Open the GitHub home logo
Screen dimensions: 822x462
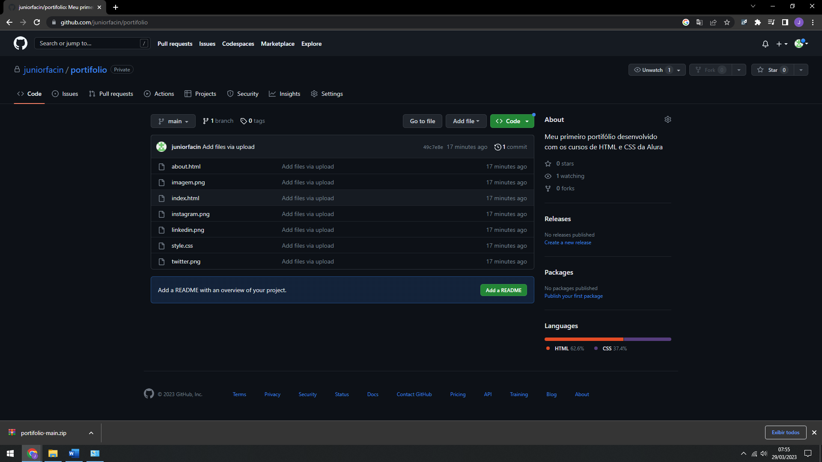[x=21, y=43]
